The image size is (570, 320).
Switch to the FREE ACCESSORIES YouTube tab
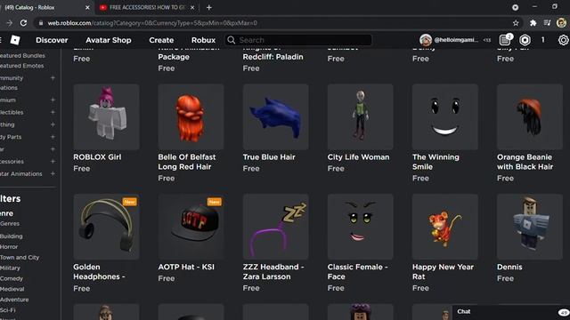click(147, 7)
